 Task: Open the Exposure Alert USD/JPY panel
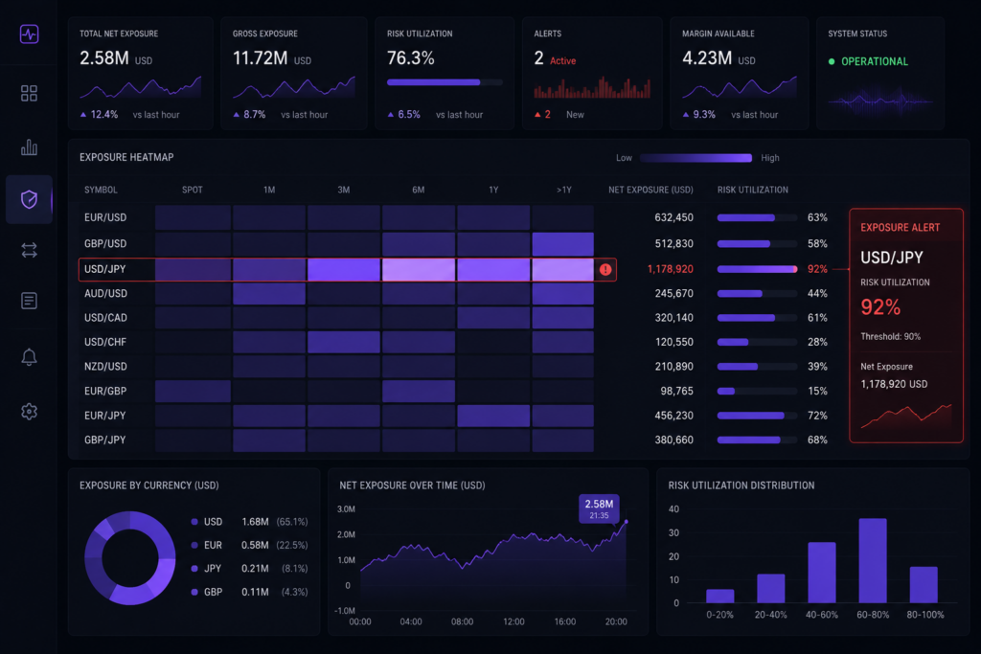click(906, 326)
